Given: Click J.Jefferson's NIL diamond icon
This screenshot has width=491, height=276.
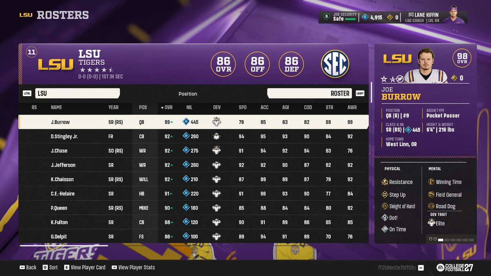Looking at the screenshot, I should coord(186,165).
